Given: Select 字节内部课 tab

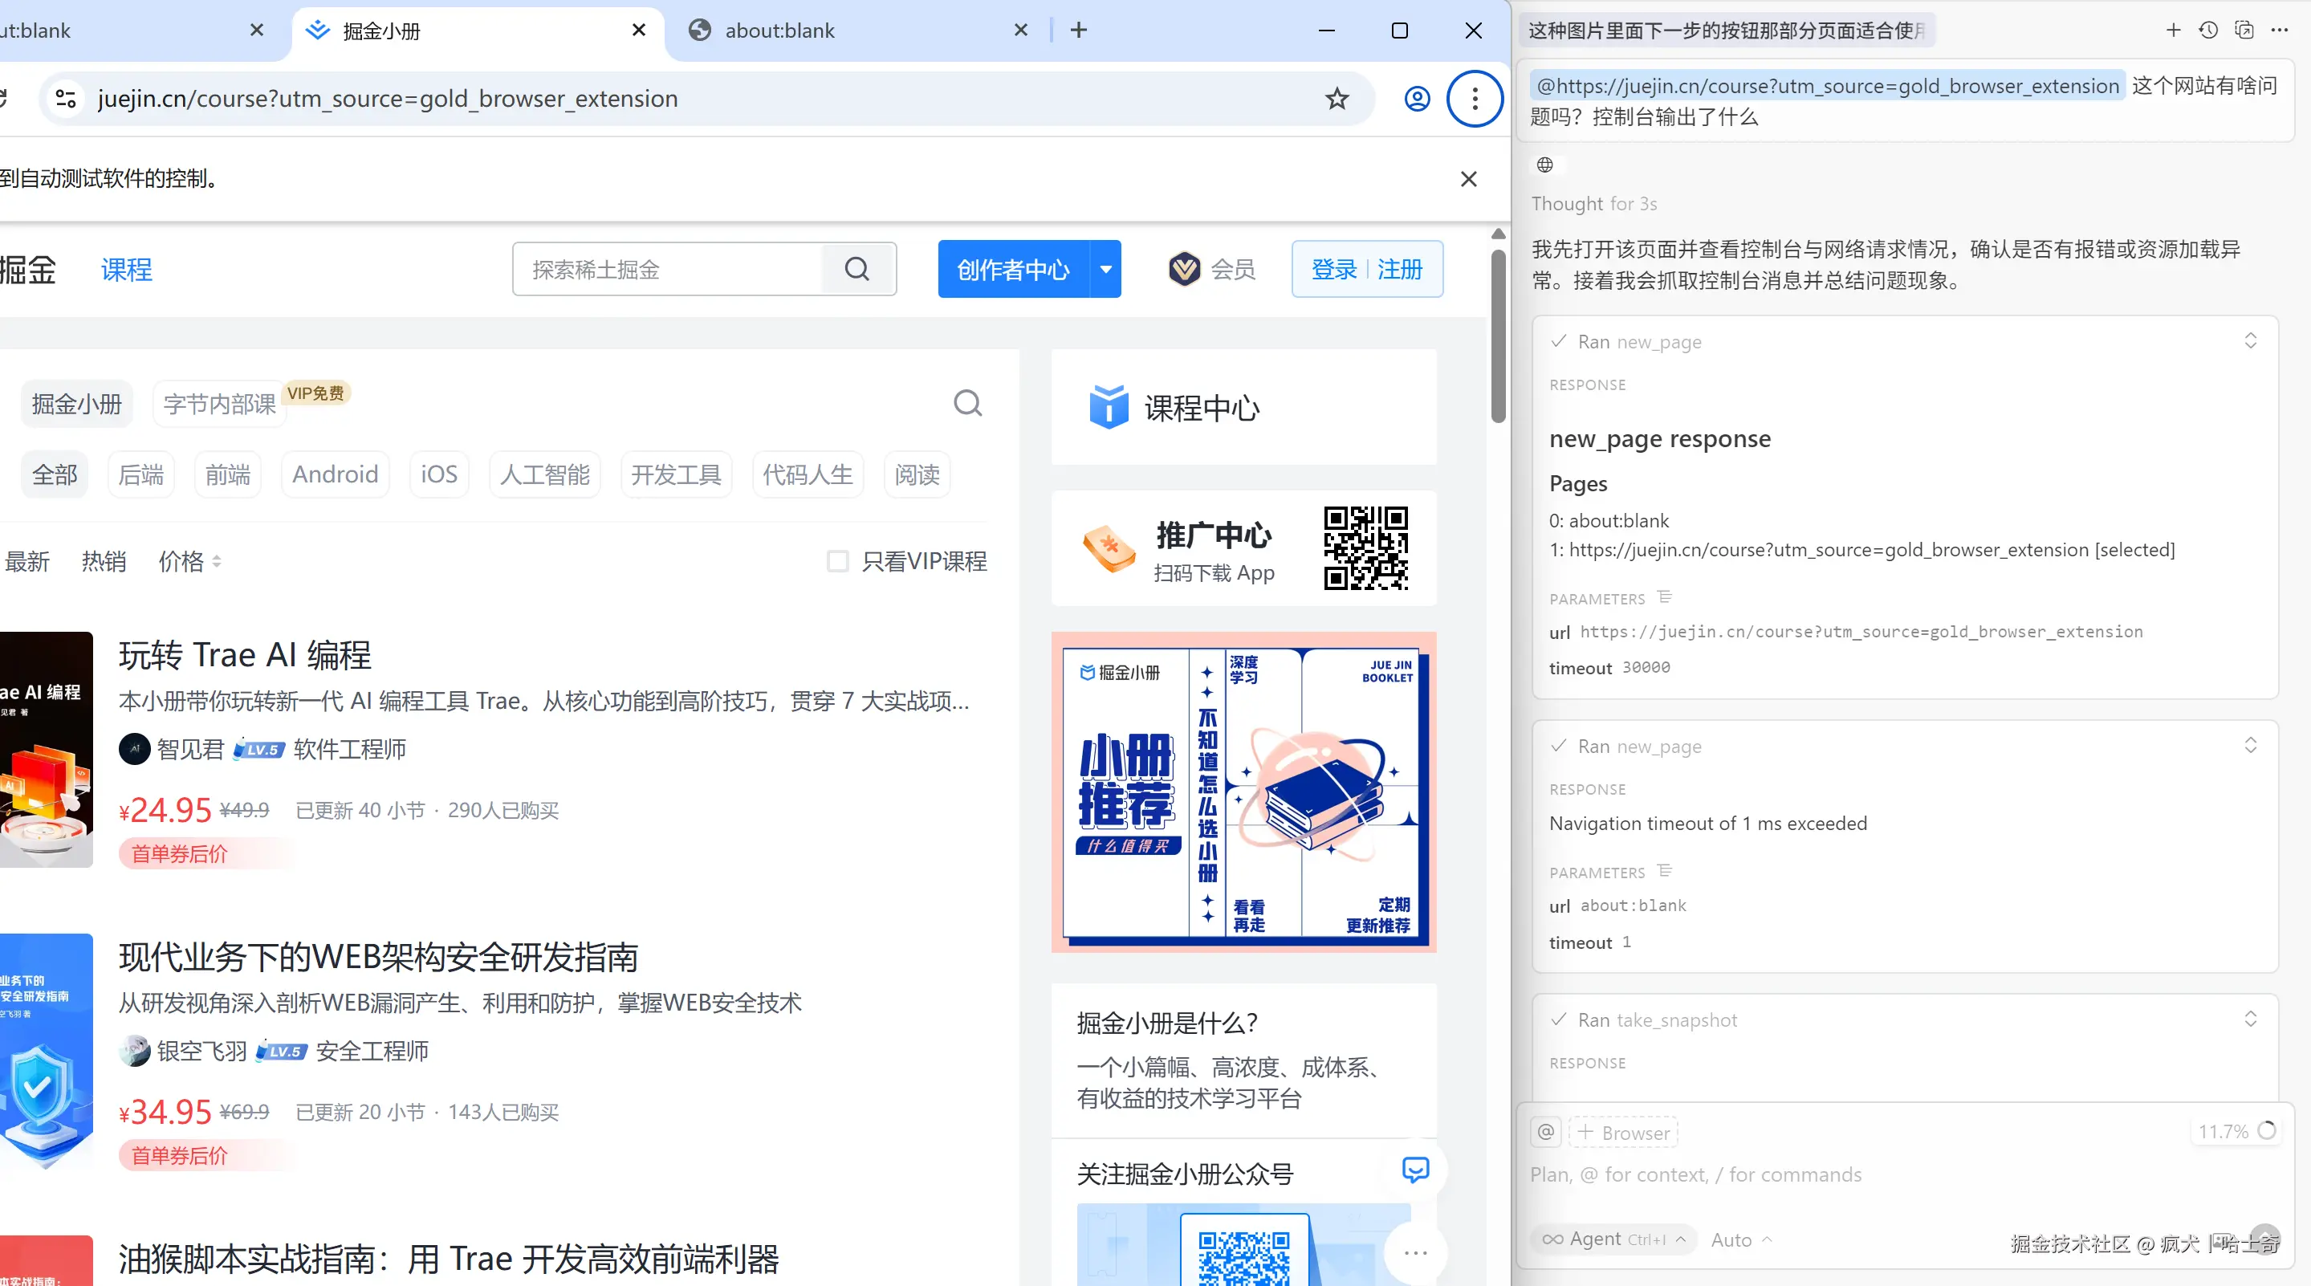Looking at the screenshot, I should tap(220, 404).
